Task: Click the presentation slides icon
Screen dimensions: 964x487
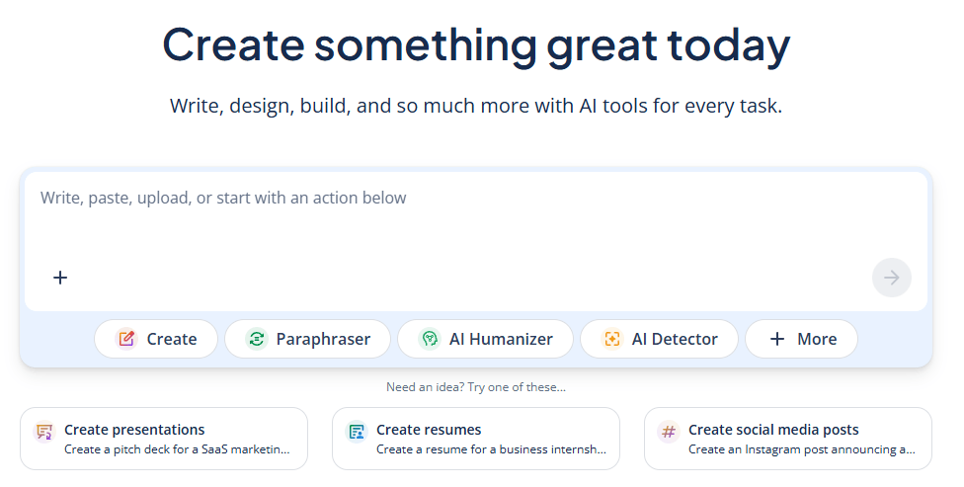Action: [44, 432]
